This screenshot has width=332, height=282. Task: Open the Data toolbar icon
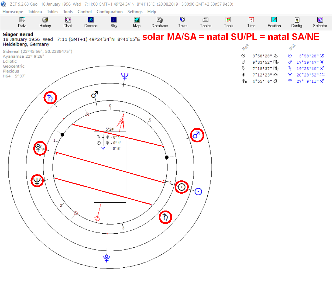click(22, 23)
